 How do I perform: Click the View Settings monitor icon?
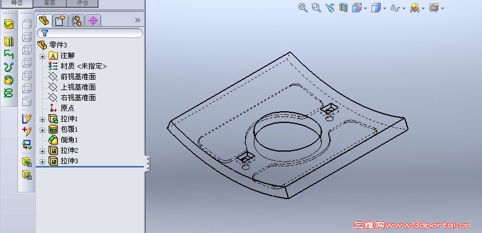(434, 8)
